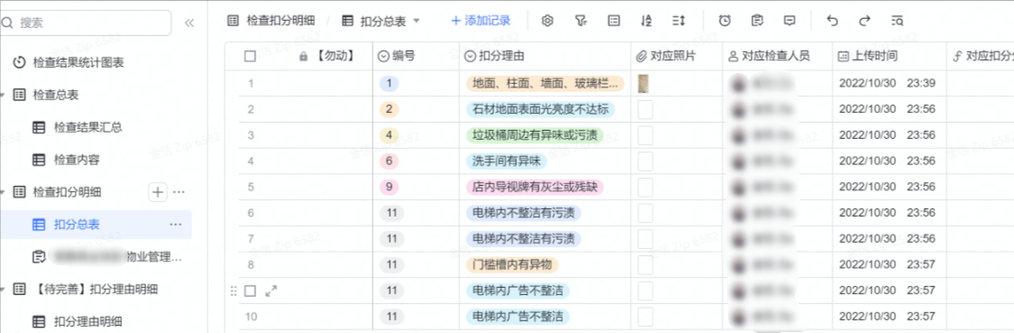Expand row 9 record details
Viewport: 1014px width, 333px height.
272,291
